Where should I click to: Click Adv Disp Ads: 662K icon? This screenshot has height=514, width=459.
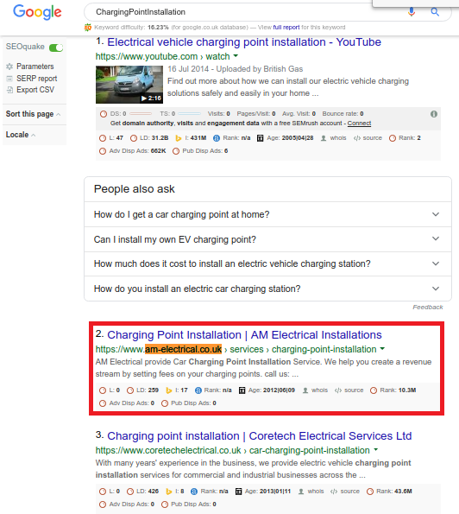tap(103, 151)
